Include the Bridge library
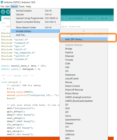117x140 pixels. coord(84,49)
